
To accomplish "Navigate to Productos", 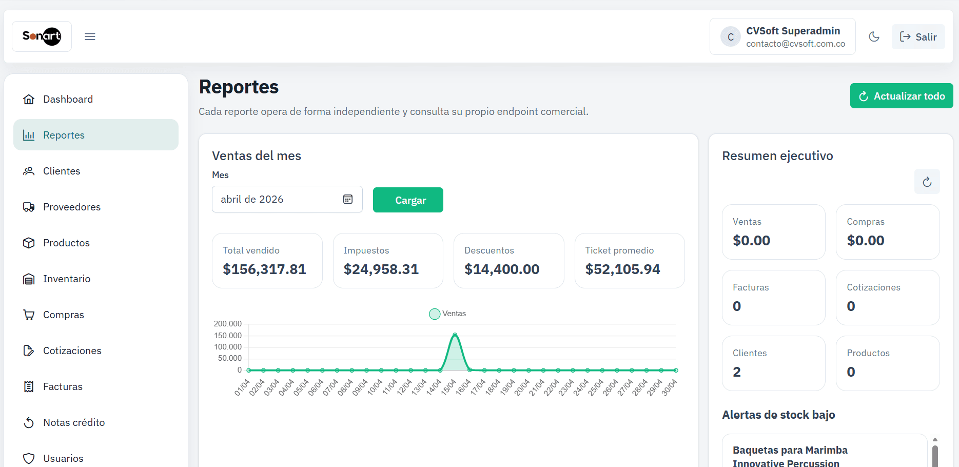I will [96, 243].
